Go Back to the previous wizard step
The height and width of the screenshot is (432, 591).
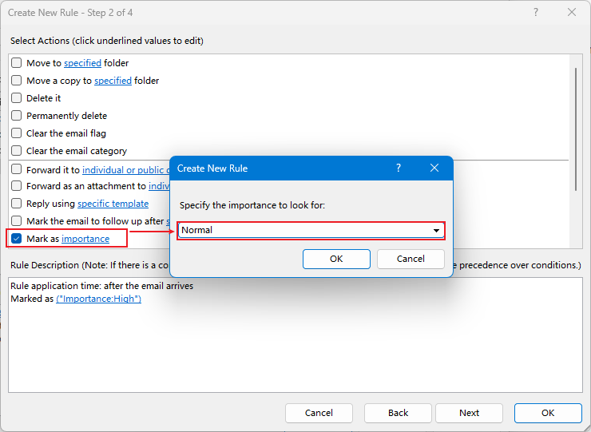[398, 413]
